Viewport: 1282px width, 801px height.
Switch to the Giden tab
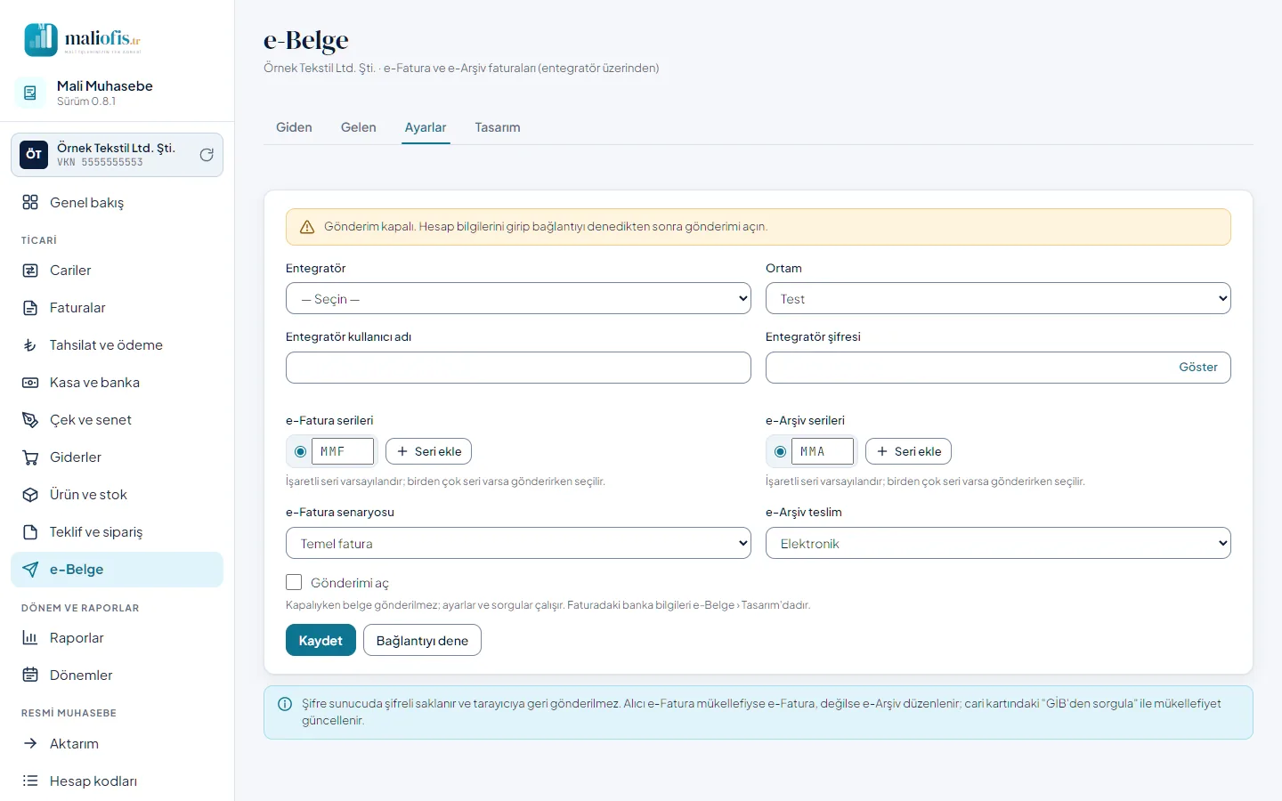coord(294,127)
